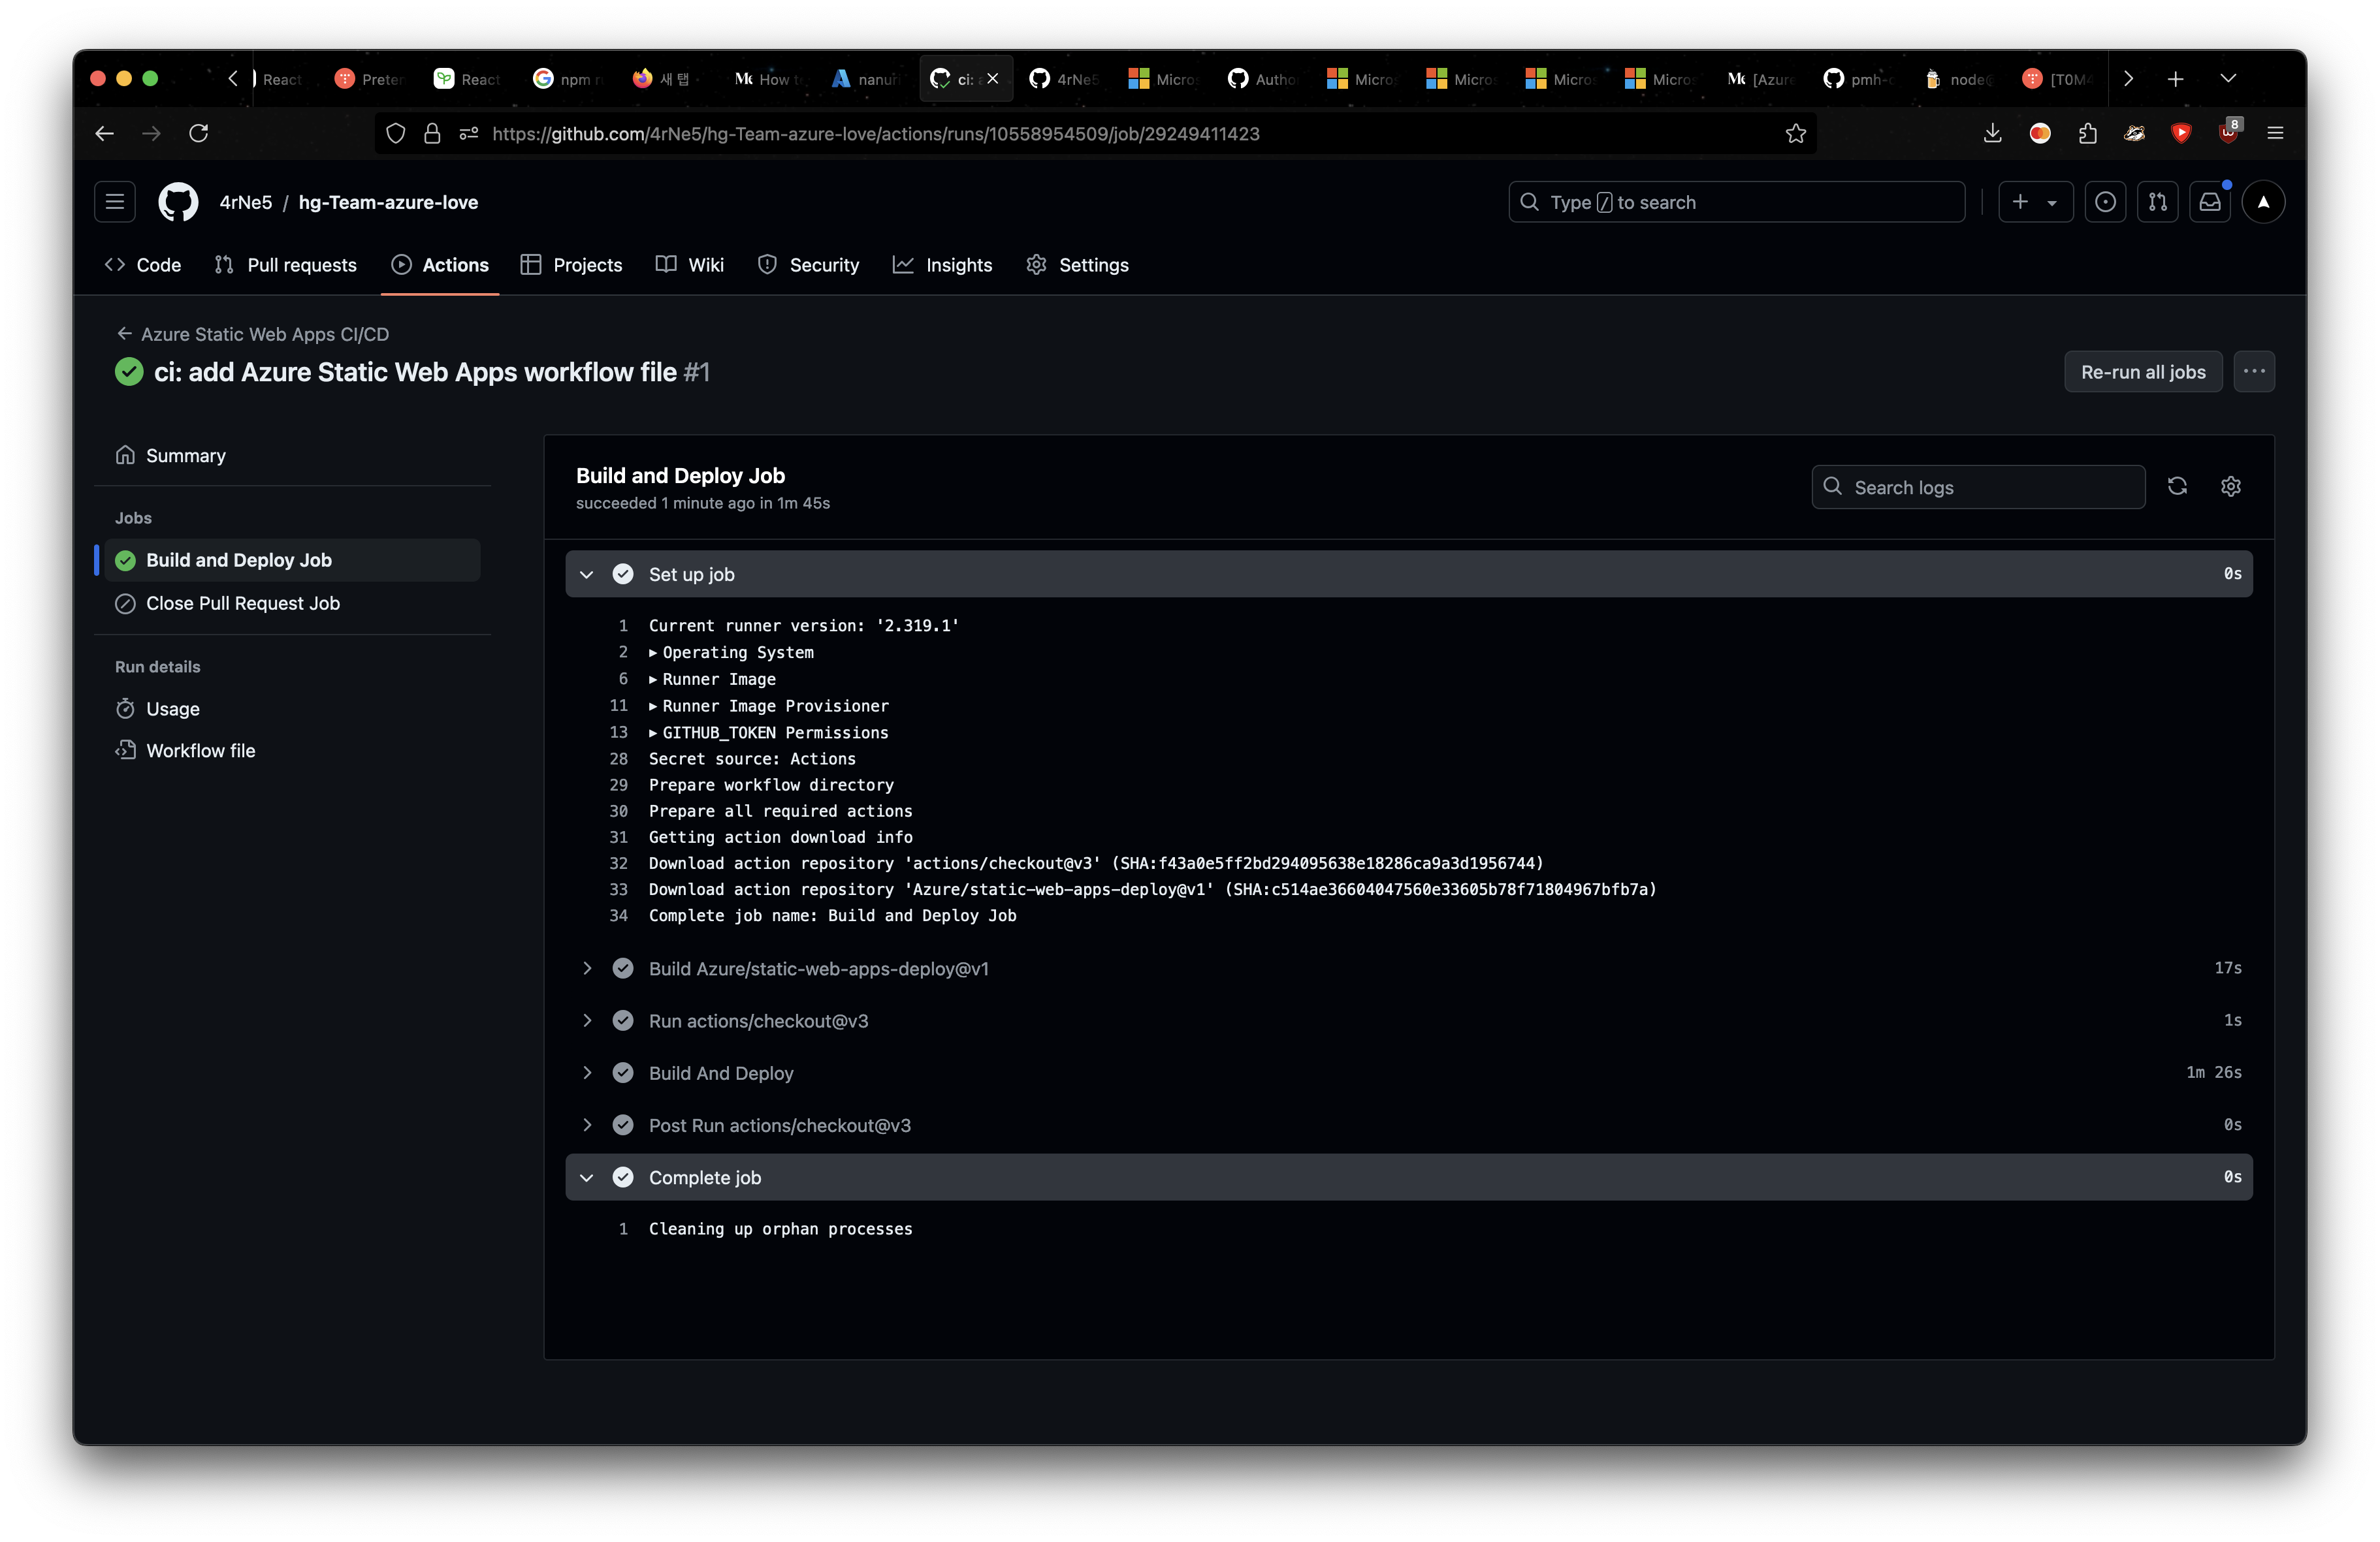Open issues icon in header
The width and height of the screenshot is (2380, 1542).
coord(2105,202)
